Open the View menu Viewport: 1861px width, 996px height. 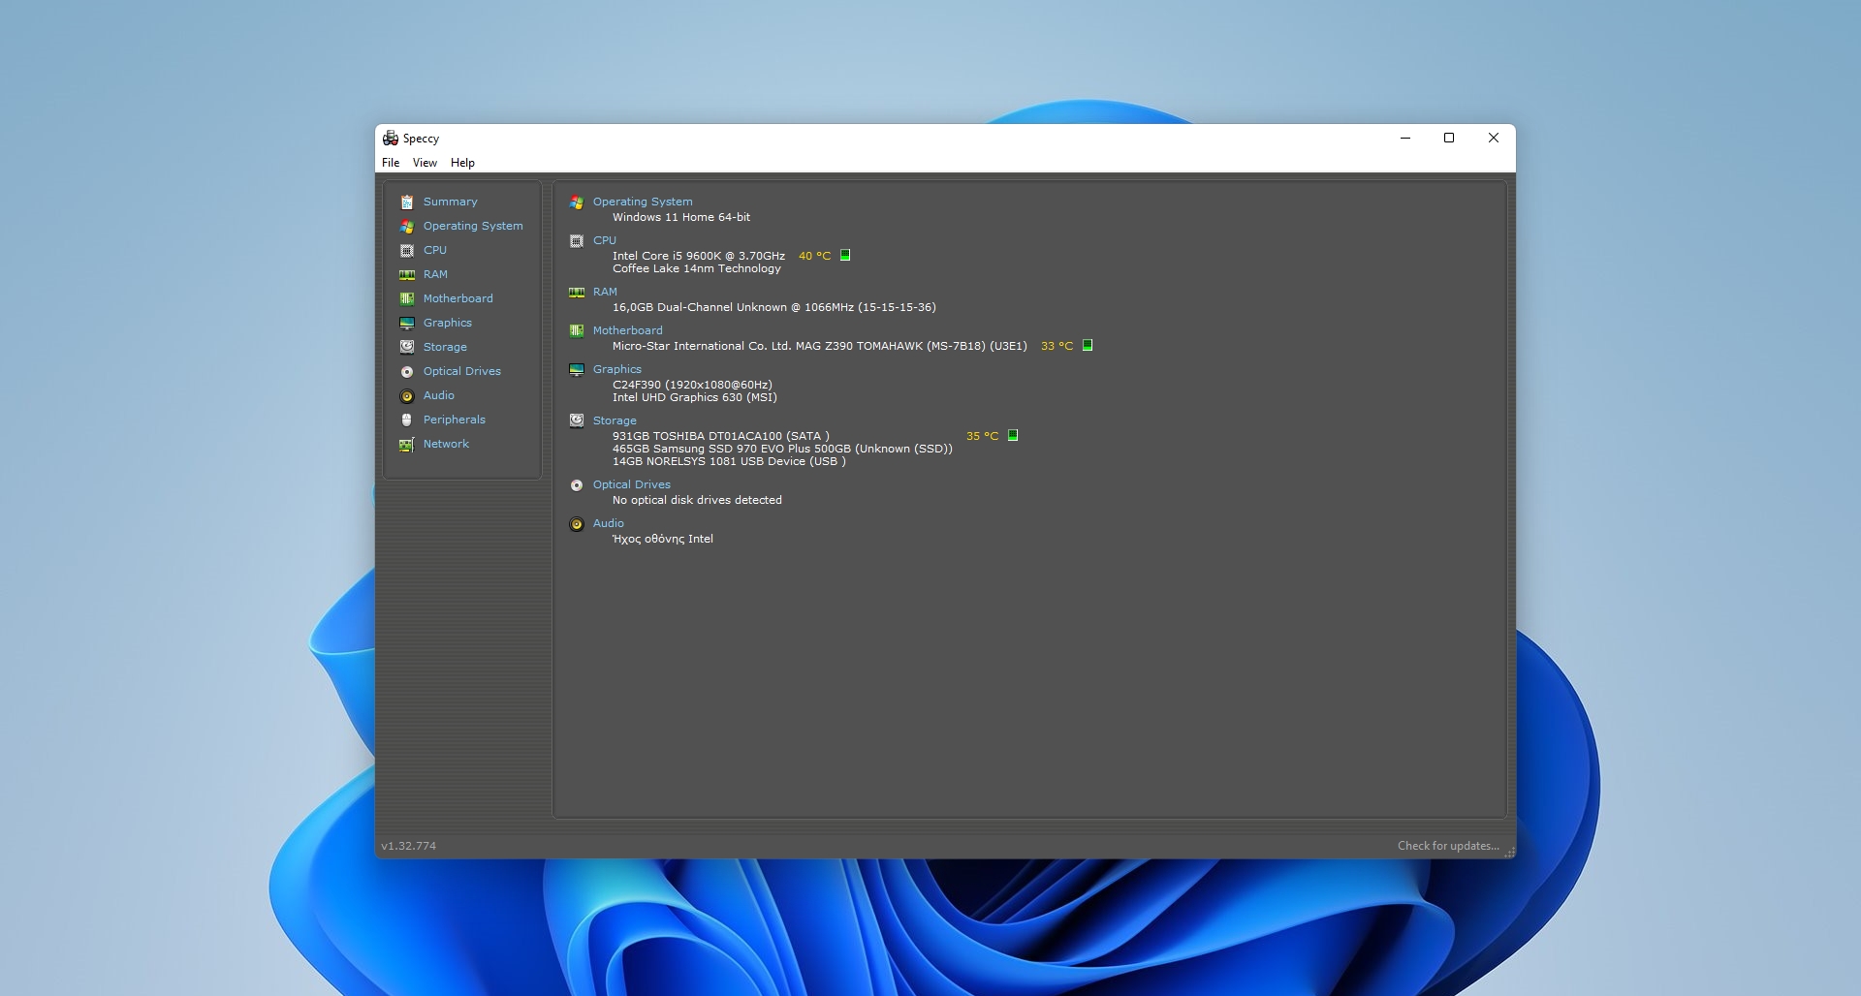click(x=425, y=163)
